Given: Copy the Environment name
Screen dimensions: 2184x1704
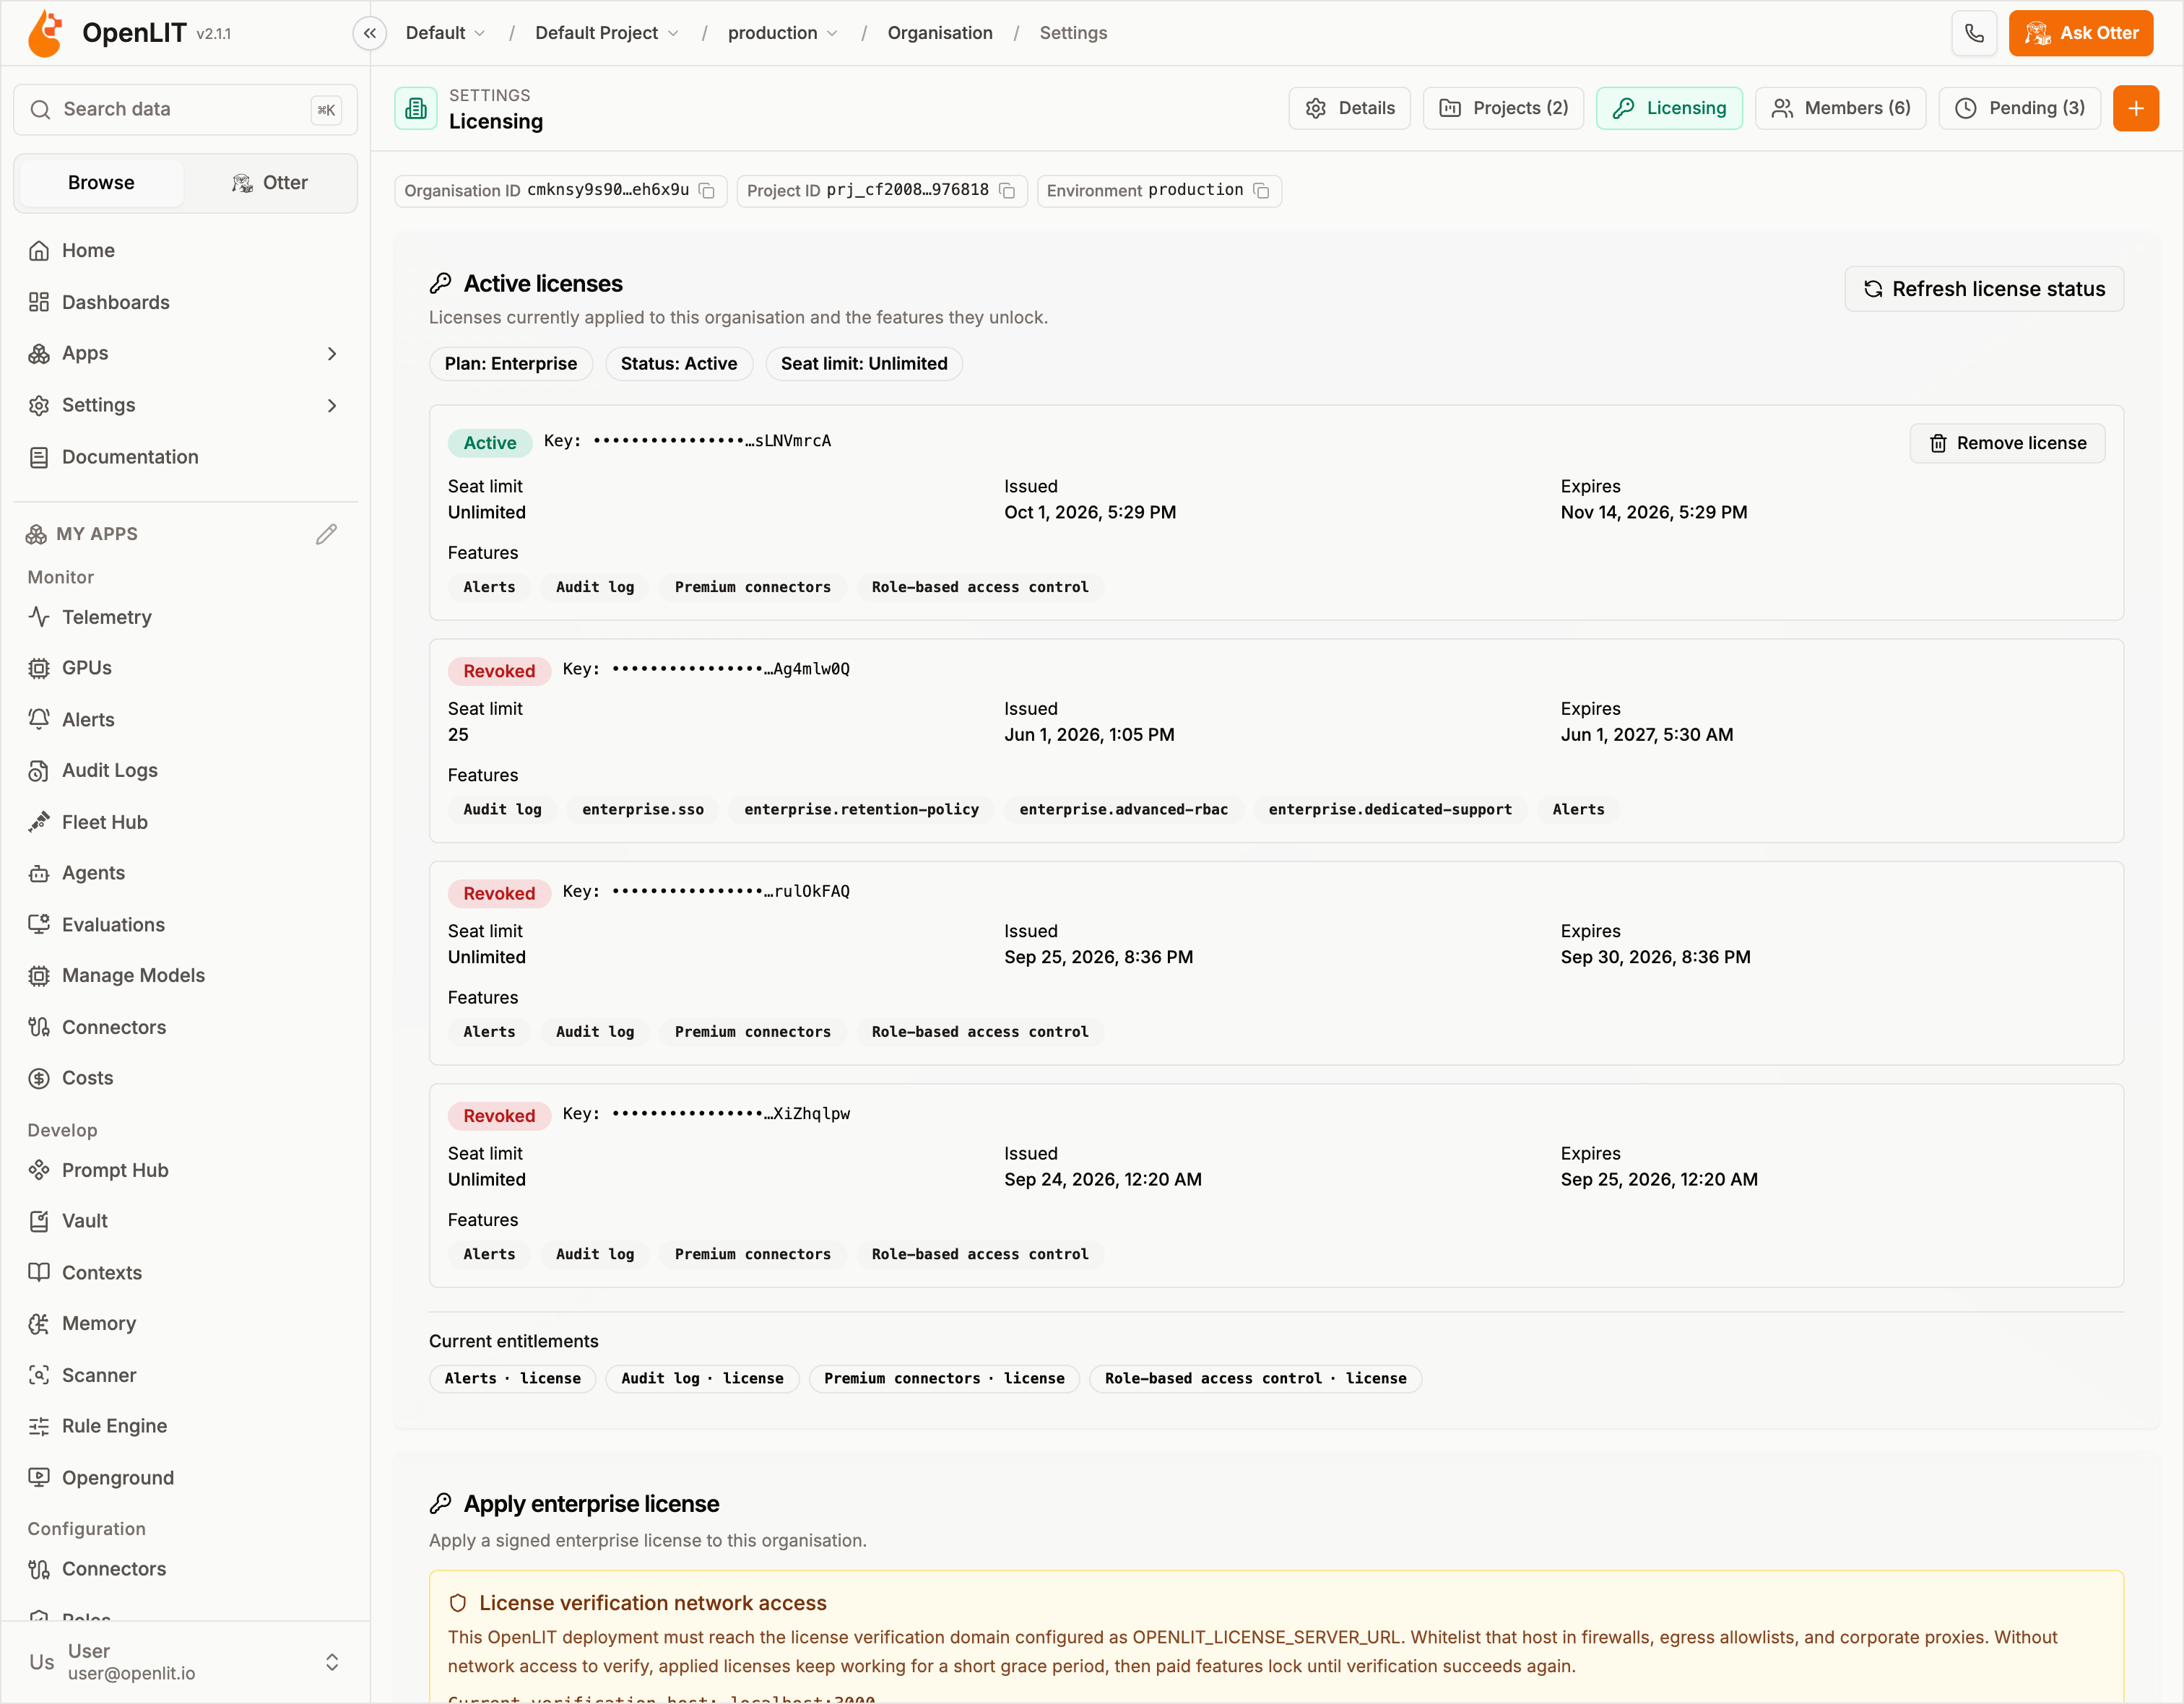Looking at the screenshot, I should (1261, 191).
